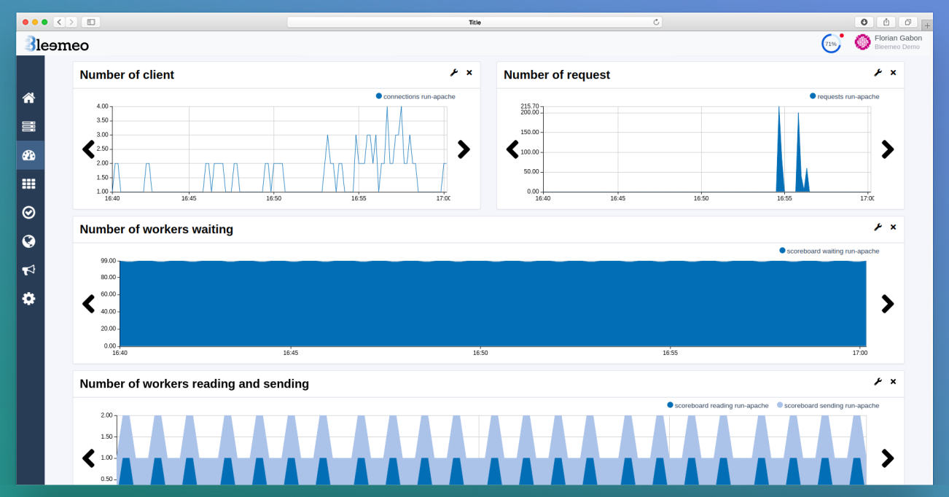Open settings with the gear sidebar icon
949x497 pixels.
pos(29,298)
